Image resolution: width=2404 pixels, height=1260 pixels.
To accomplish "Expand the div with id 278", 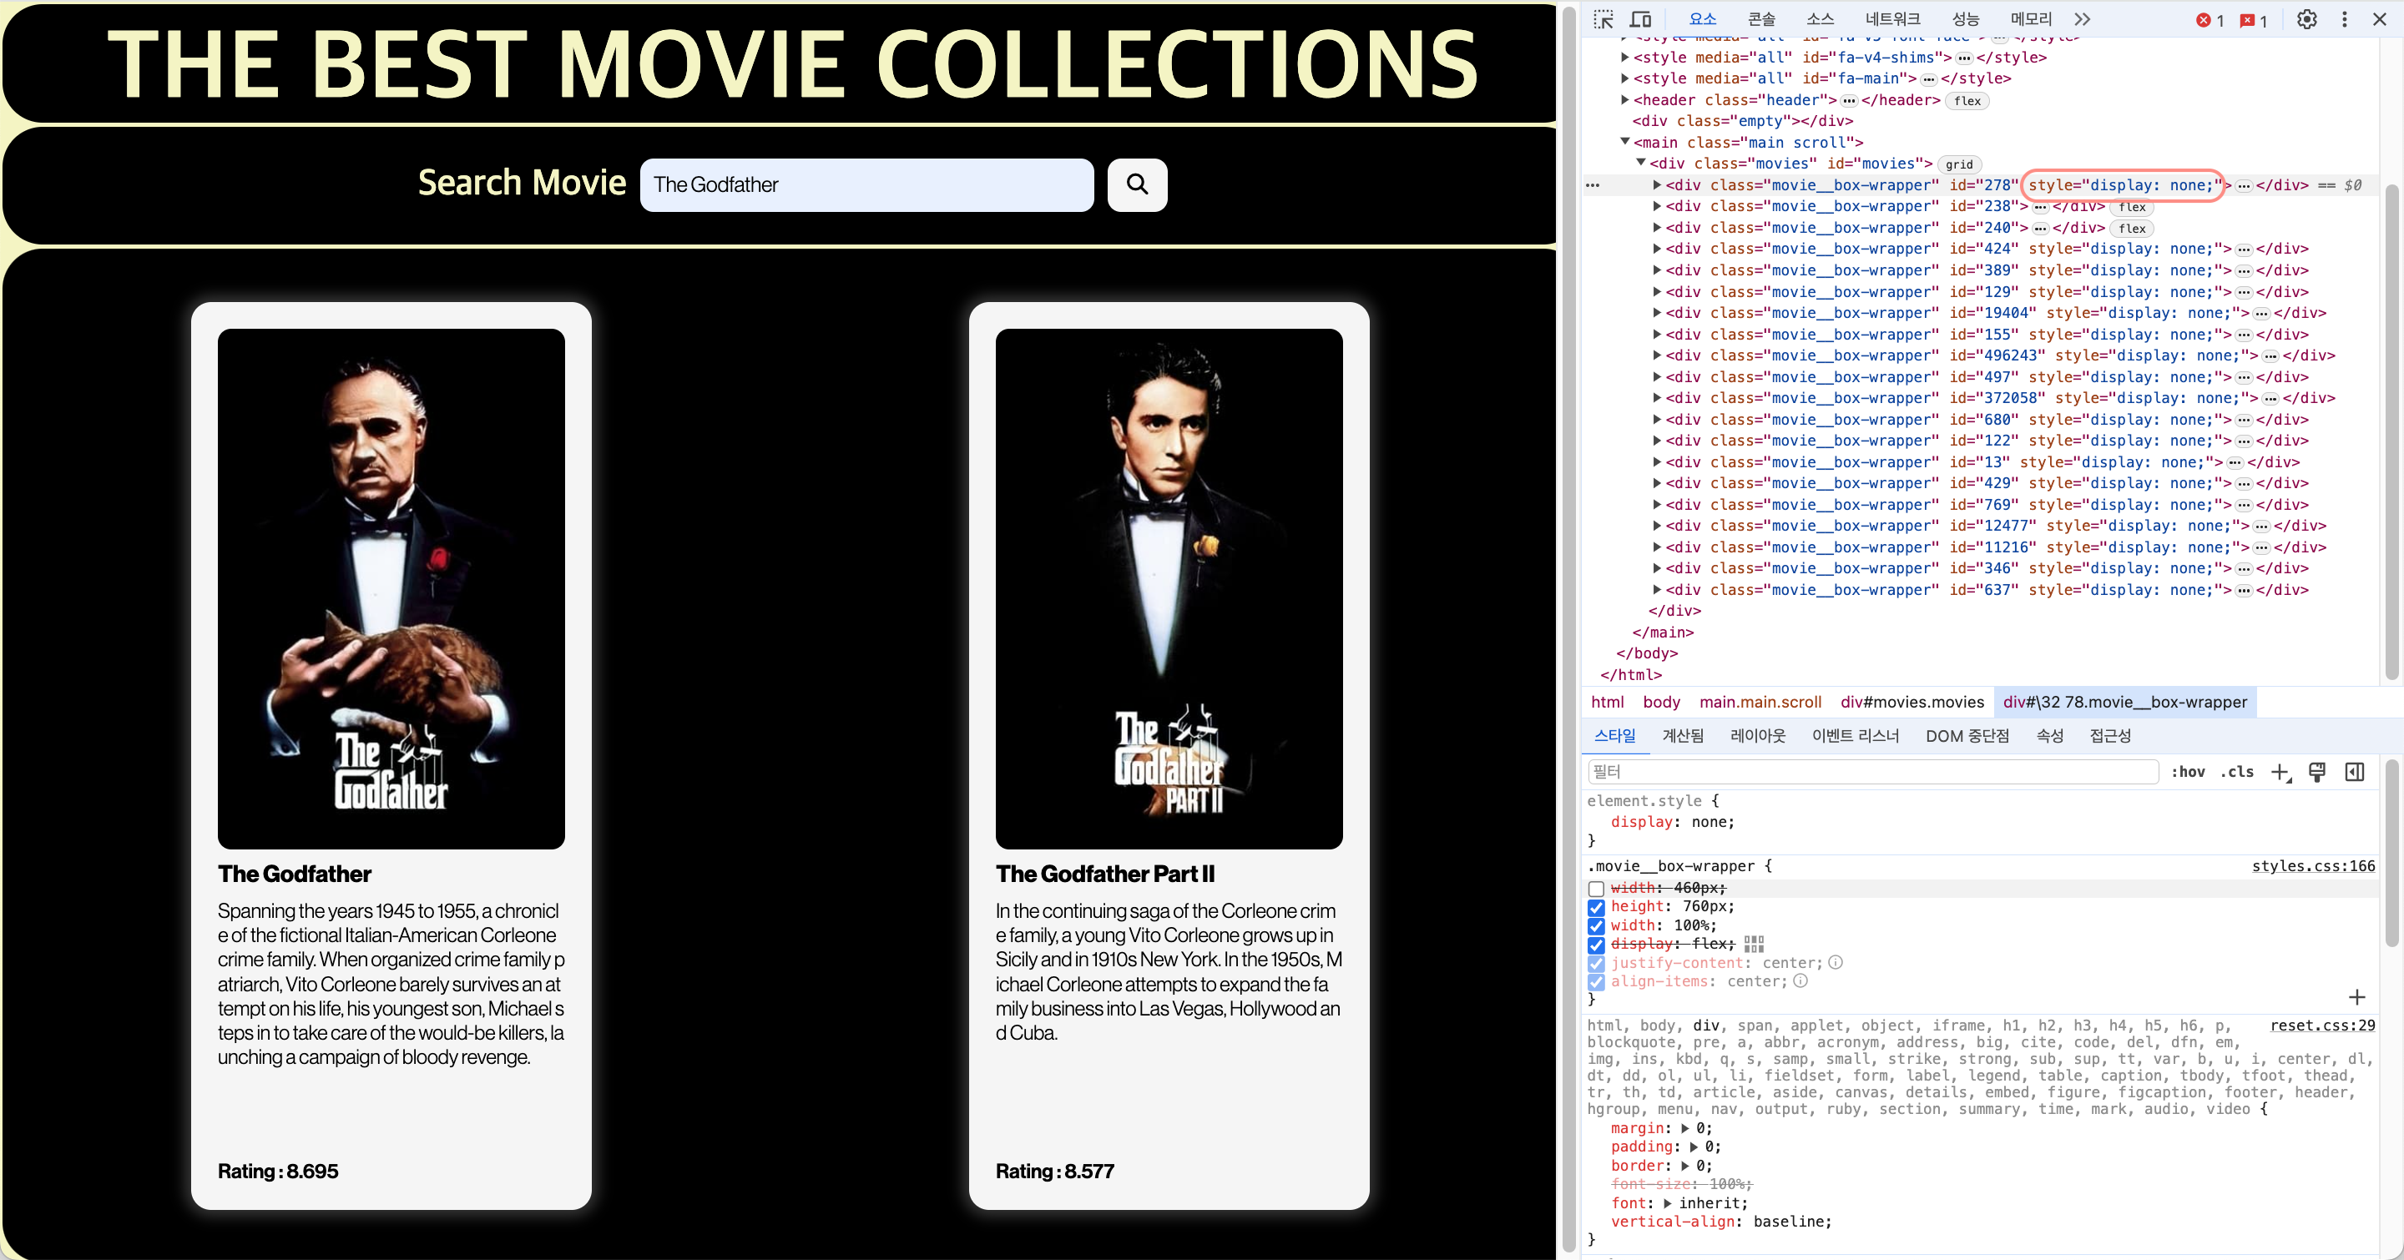I will tap(1656, 184).
